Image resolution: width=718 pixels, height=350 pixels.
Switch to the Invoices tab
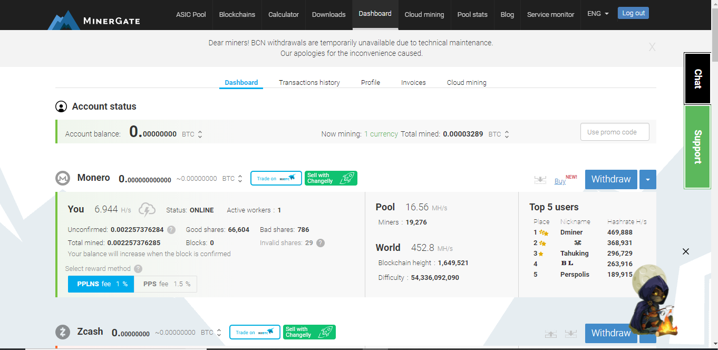pyautogui.click(x=413, y=83)
